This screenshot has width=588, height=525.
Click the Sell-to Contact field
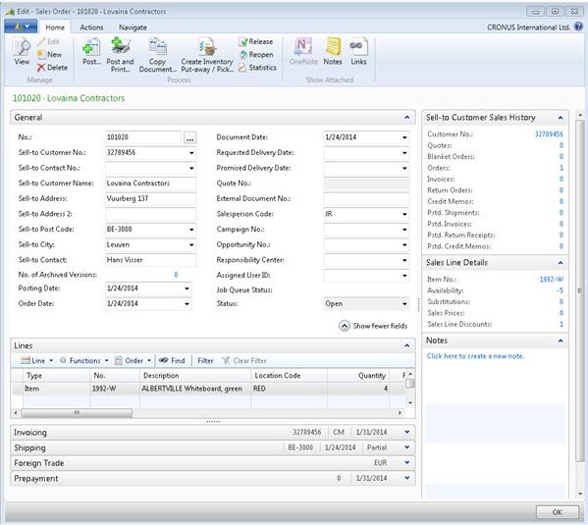(x=150, y=260)
